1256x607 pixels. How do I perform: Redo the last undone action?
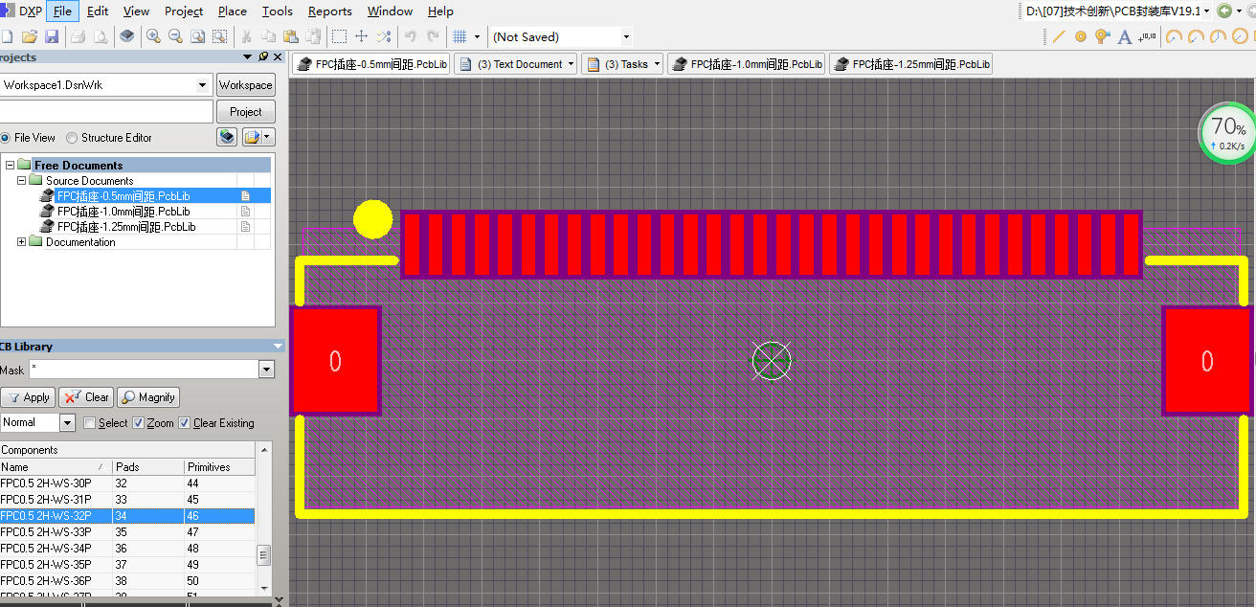click(433, 36)
